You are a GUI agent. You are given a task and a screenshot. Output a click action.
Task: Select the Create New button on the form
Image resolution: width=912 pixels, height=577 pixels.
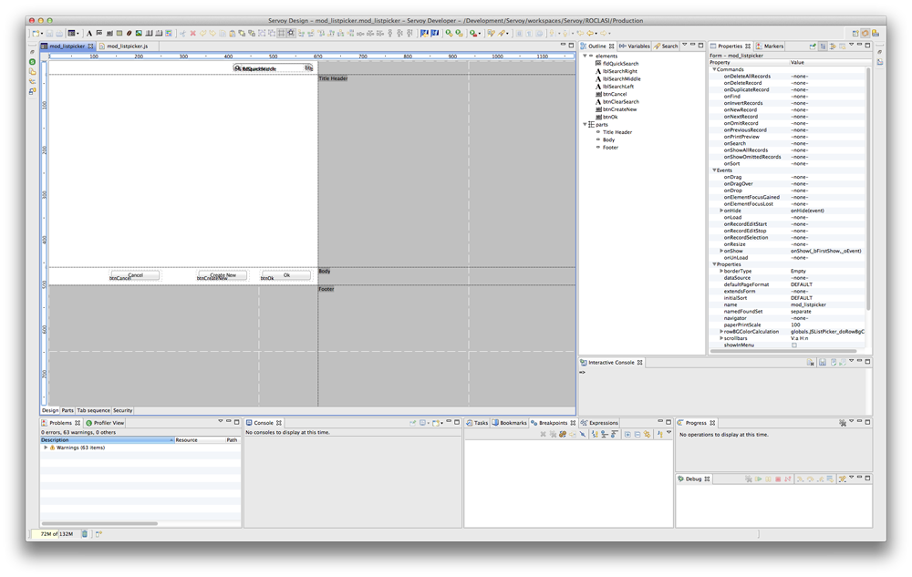point(223,275)
